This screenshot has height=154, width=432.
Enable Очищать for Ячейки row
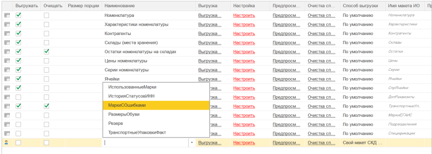point(46,79)
